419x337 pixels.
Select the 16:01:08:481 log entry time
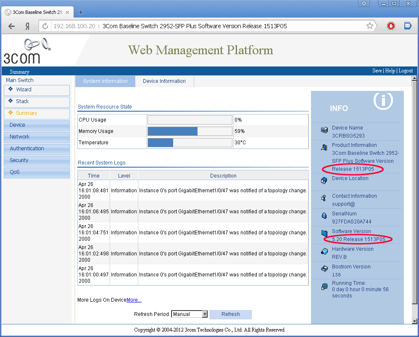(x=94, y=191)
